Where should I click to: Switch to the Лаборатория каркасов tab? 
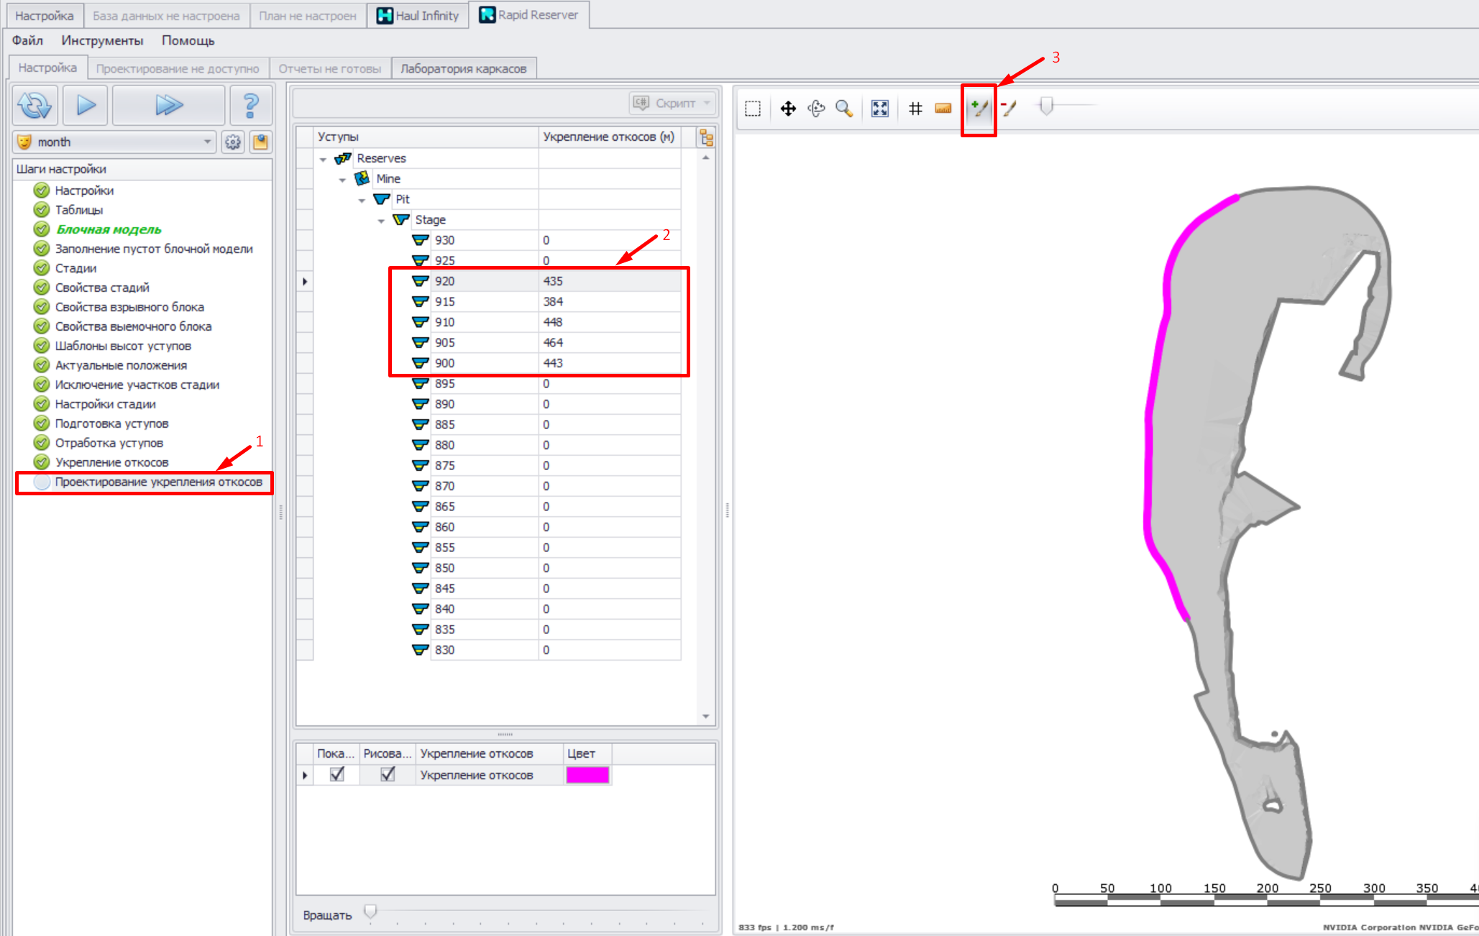[463, 68]
